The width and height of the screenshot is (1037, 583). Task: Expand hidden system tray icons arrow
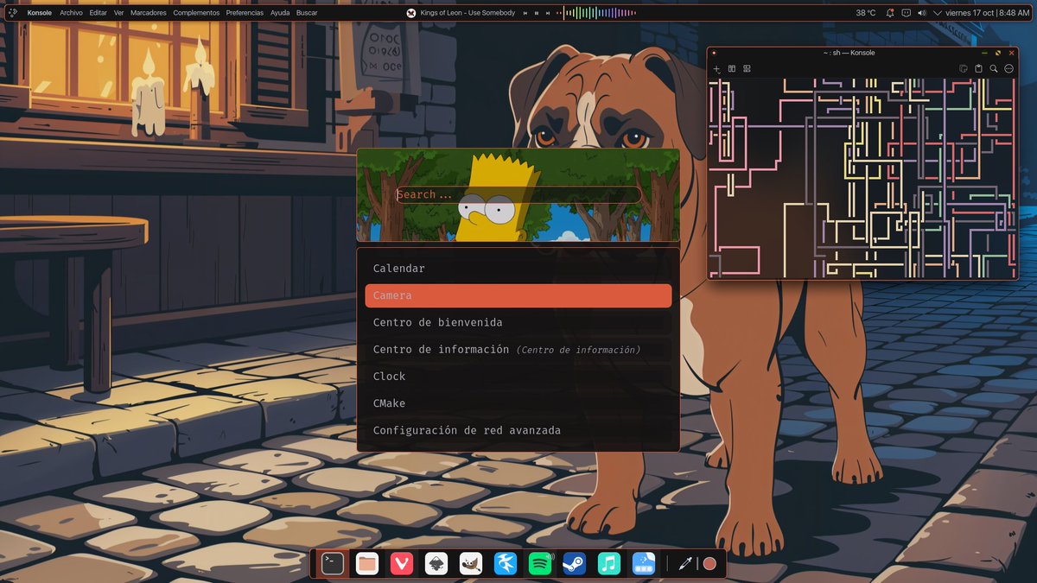click(938, 13)
